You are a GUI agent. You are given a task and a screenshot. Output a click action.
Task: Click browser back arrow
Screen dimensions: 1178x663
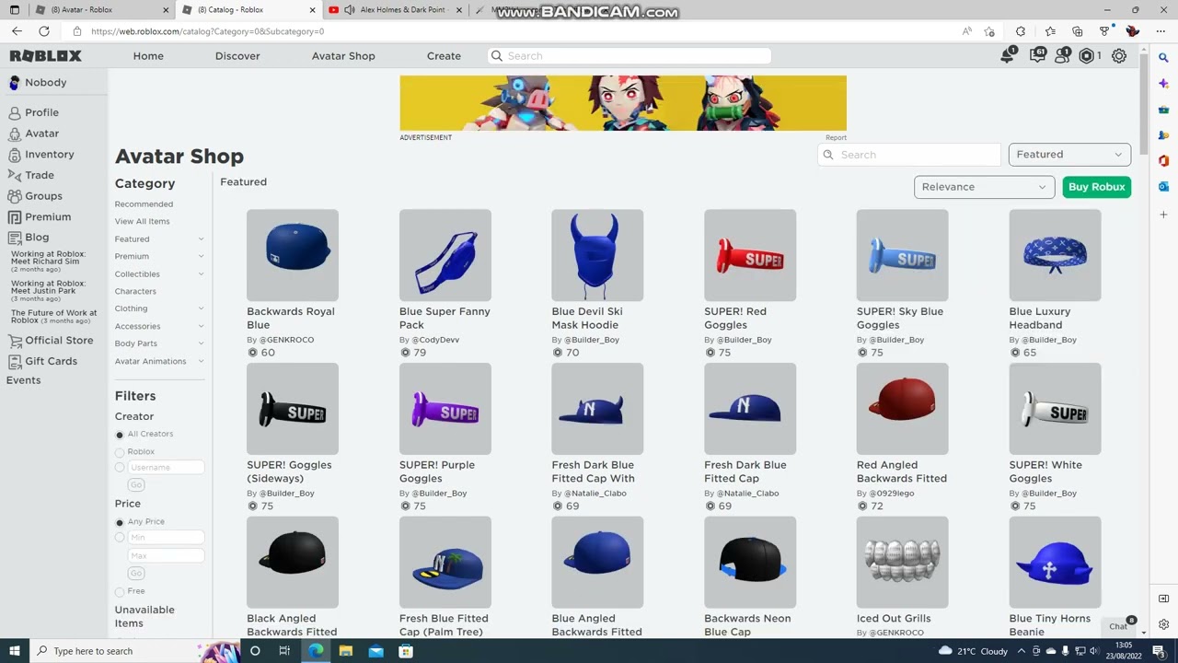[17, 31]
